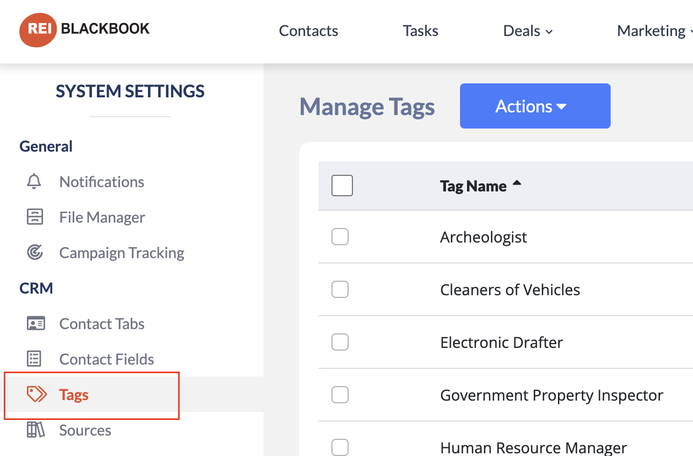Viewport: 693px width, 456px height.
Task: Tick the select-all checkbox in header
Action: tap(342, 186)
